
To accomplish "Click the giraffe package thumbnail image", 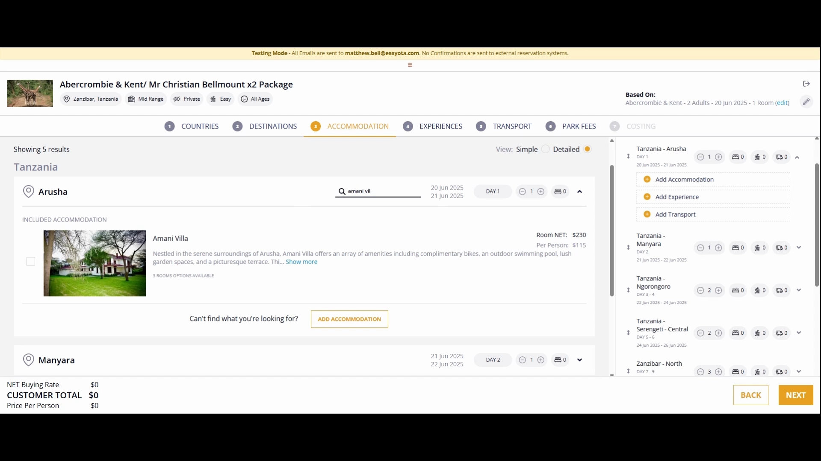I will click(30, 93).
